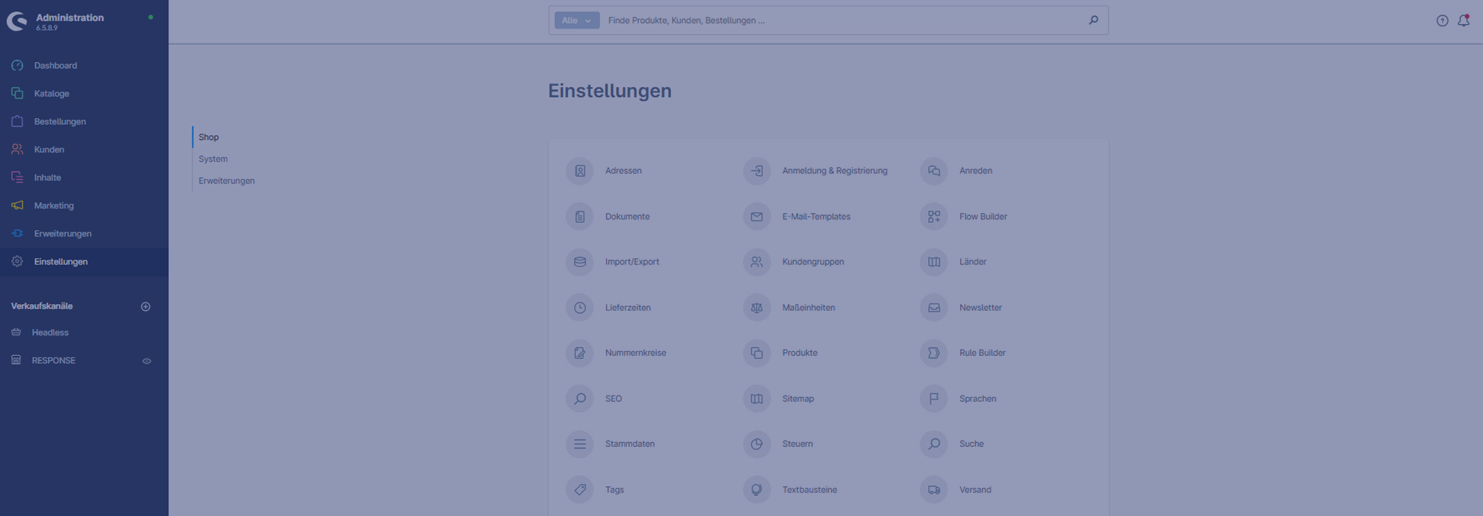The image size is (1483, 516).
Task: Open the Flow Builder icon
Action: (934, 217)
